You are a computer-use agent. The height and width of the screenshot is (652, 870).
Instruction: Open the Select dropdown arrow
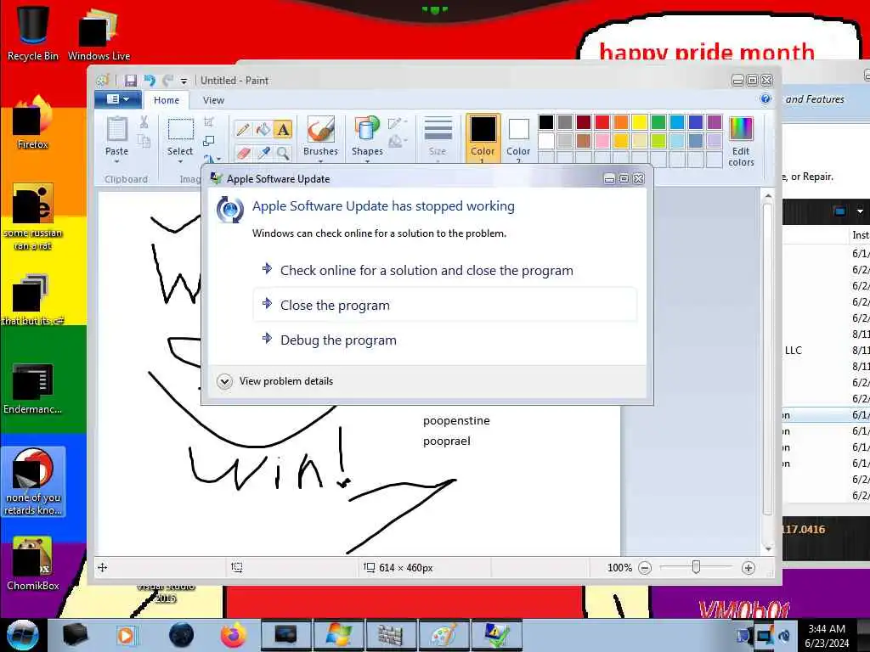[x=180, y=161]
